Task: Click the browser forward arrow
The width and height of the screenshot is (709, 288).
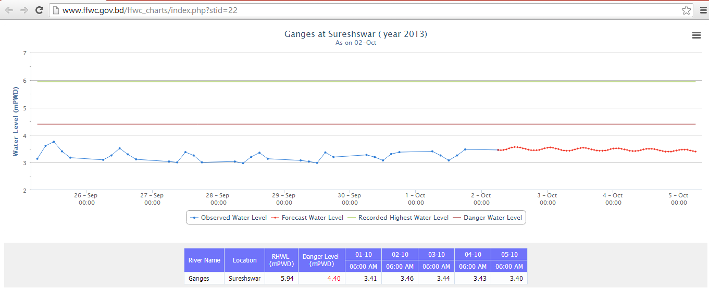Action: (x=24, y=10)
